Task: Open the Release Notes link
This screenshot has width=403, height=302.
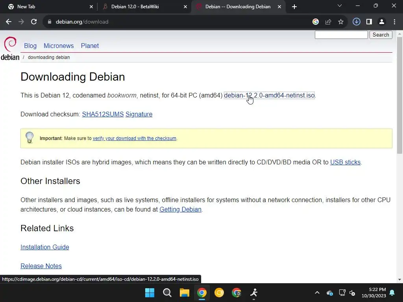Action: point(41,266)
